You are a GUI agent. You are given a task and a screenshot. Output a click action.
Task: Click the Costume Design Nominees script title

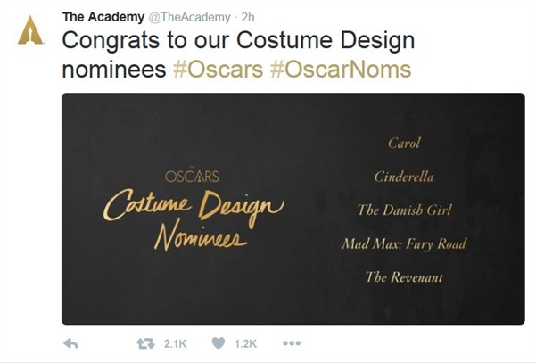point(194,219)
